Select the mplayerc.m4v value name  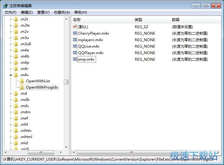tap(90, 40)
